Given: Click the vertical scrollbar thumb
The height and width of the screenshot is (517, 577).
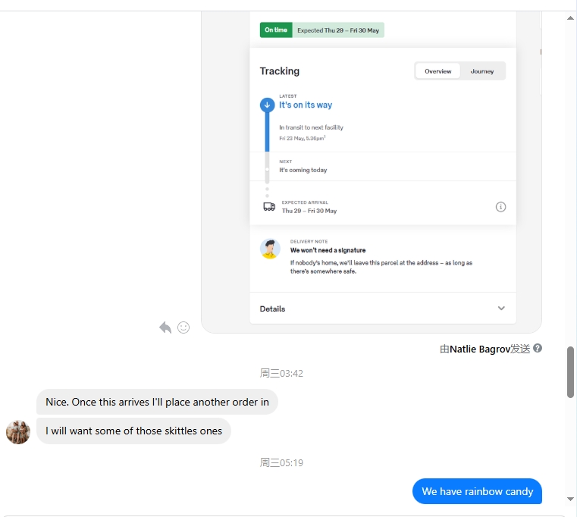Looking at the screenshot, I should click(570, 372).
